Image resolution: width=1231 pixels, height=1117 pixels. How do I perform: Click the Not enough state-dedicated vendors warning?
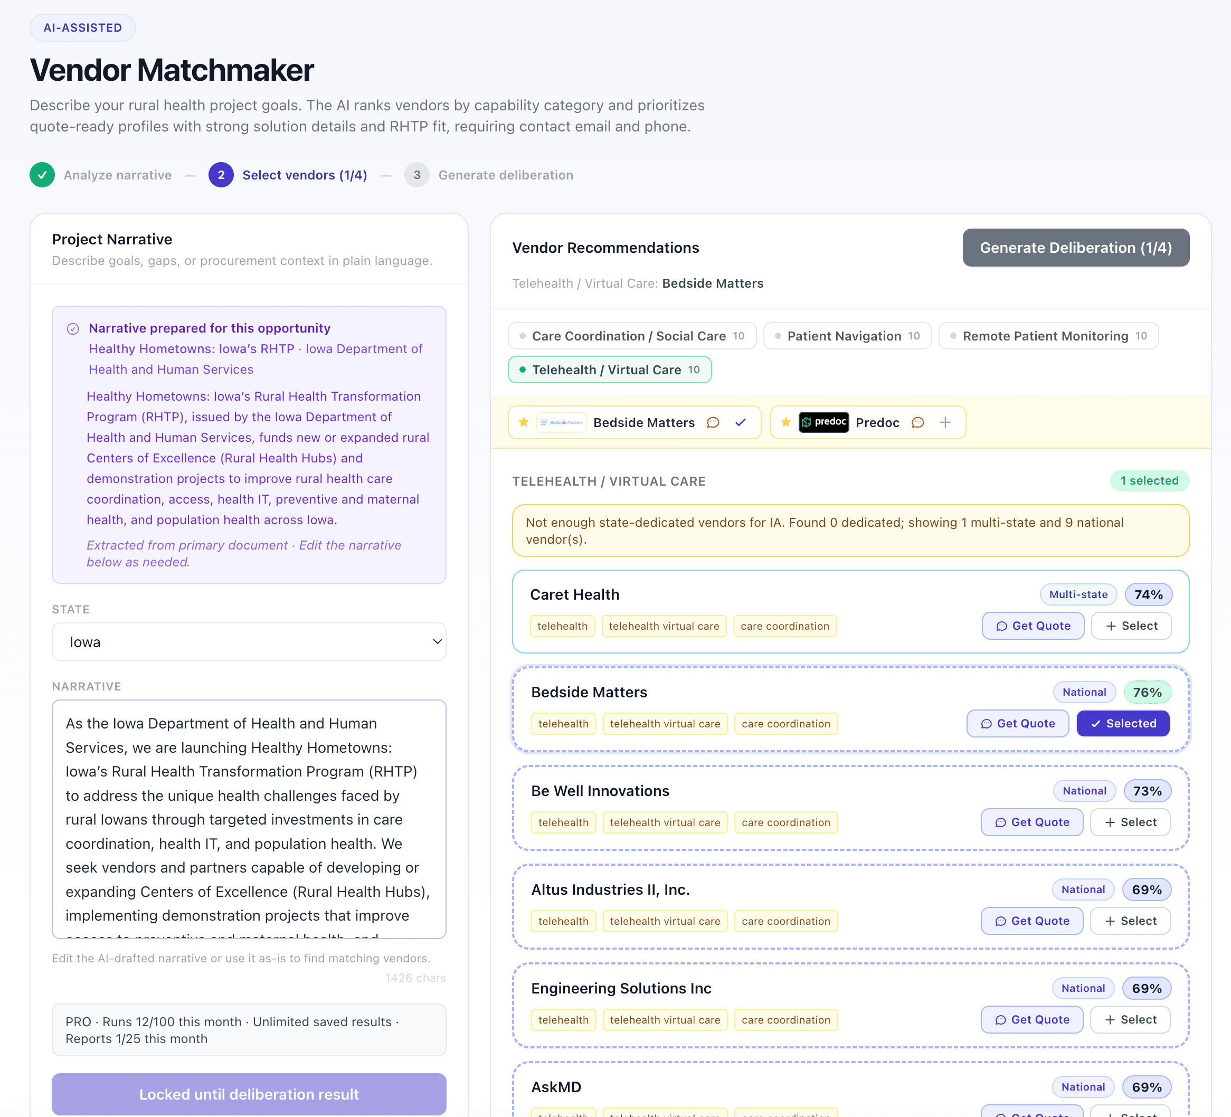tap(850, 530)
